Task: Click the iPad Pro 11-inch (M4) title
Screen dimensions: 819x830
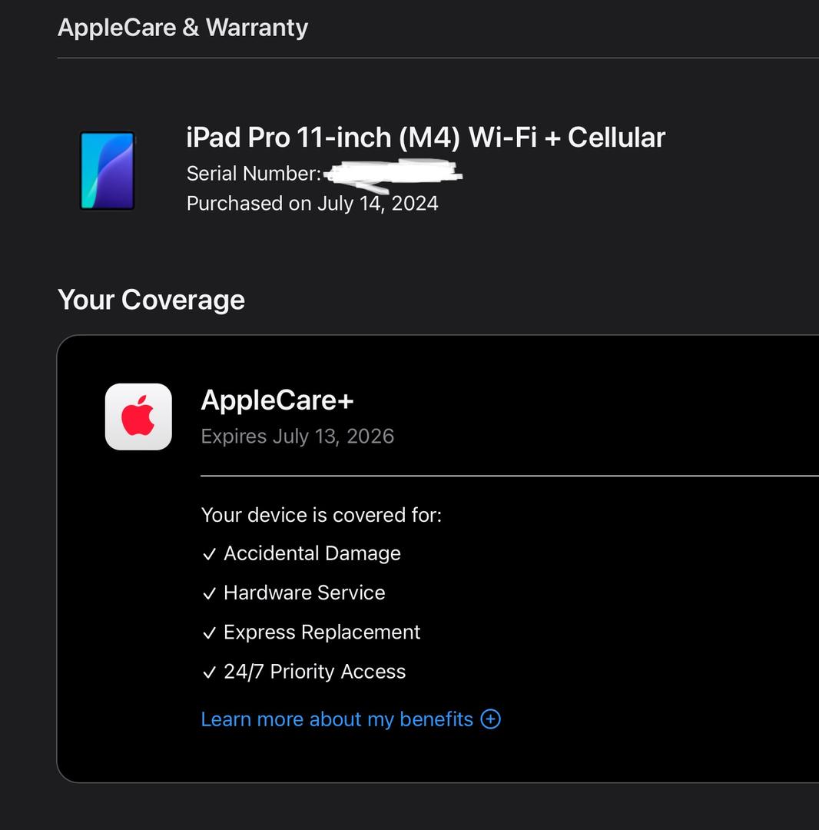Action: pyautogui.click(x=426, y=138)
